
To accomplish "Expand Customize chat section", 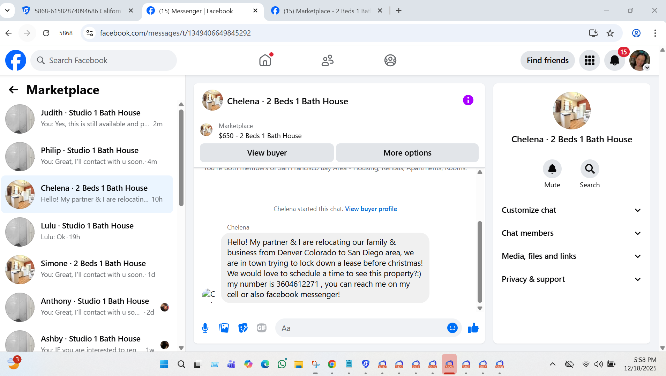I will pos(571,210).
